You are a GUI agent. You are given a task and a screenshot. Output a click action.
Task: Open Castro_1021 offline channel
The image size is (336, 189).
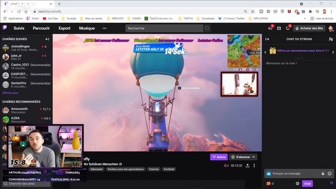(26, 66)
